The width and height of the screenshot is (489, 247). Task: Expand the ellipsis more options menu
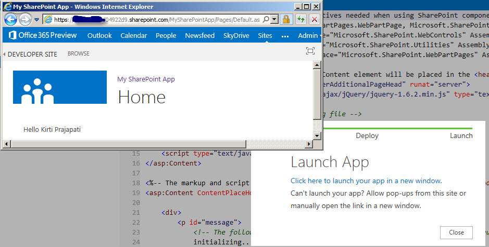point(285,36)
